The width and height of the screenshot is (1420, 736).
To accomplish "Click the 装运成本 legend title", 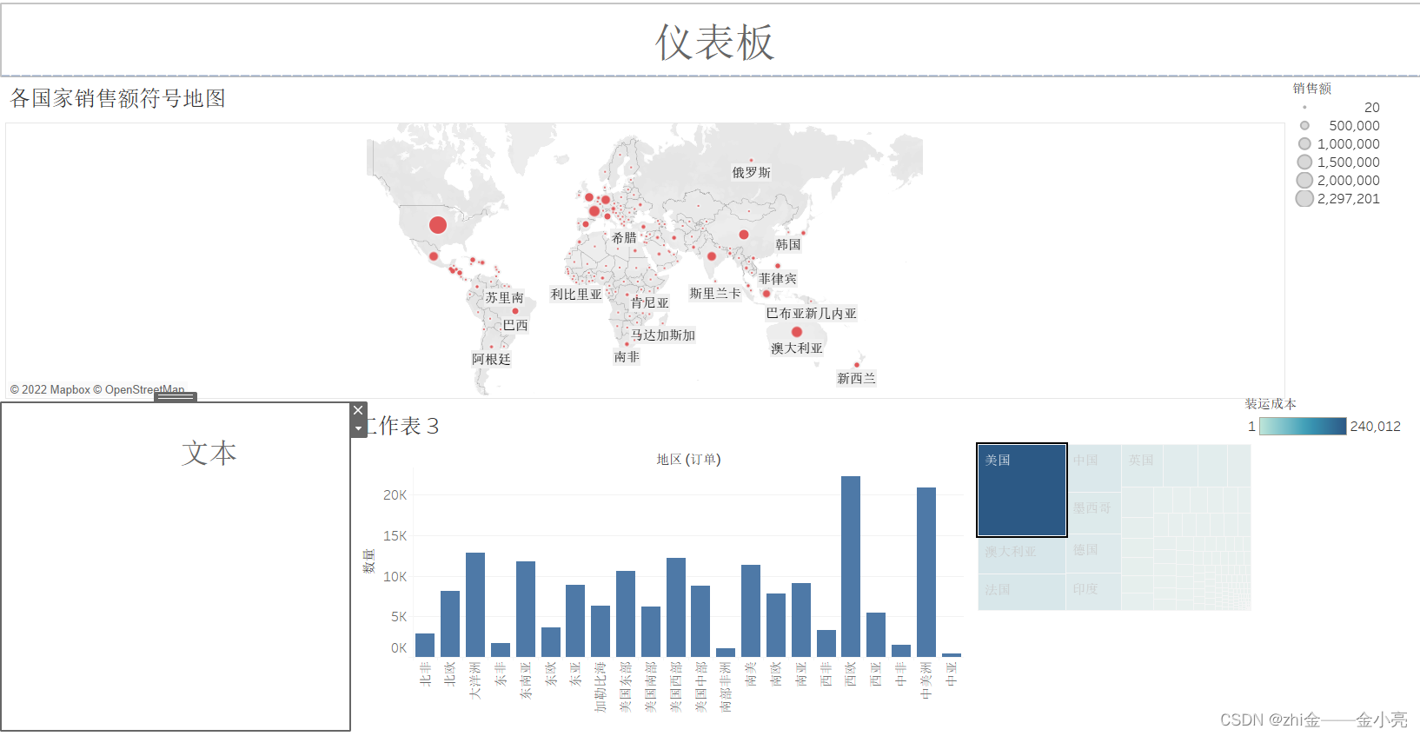I will (x=1271, y=403).
